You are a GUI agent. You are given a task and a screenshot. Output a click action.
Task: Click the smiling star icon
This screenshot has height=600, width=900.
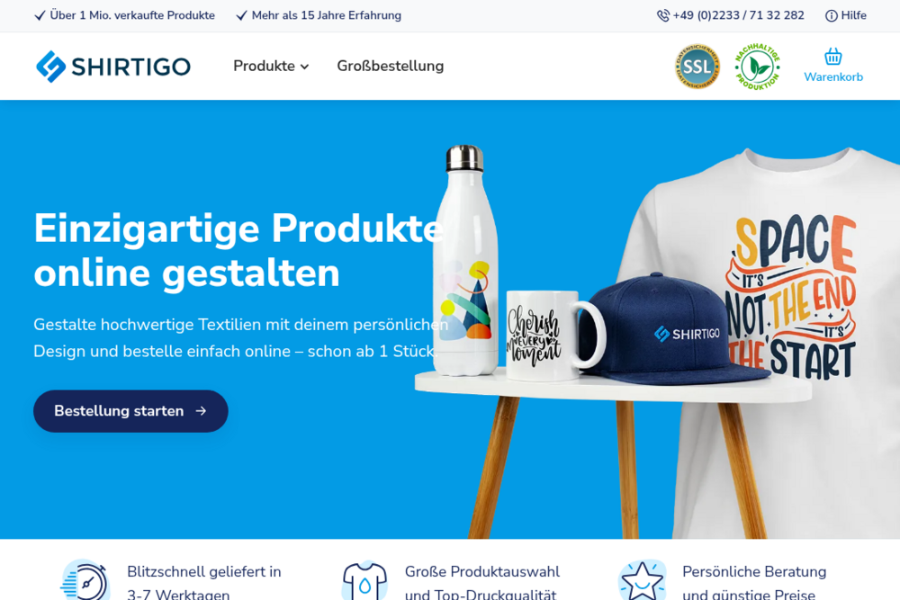pos(642,580)
